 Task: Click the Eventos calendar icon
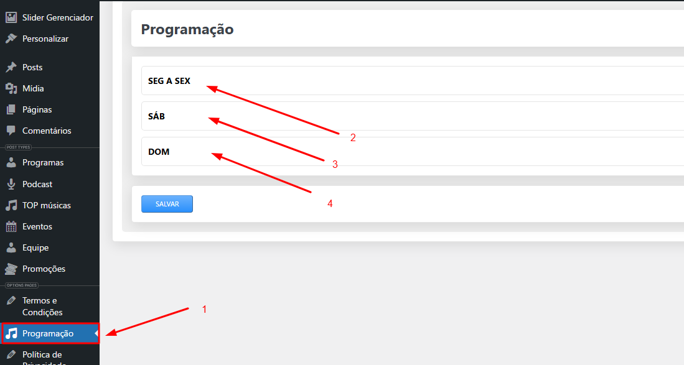coord(11,226)
